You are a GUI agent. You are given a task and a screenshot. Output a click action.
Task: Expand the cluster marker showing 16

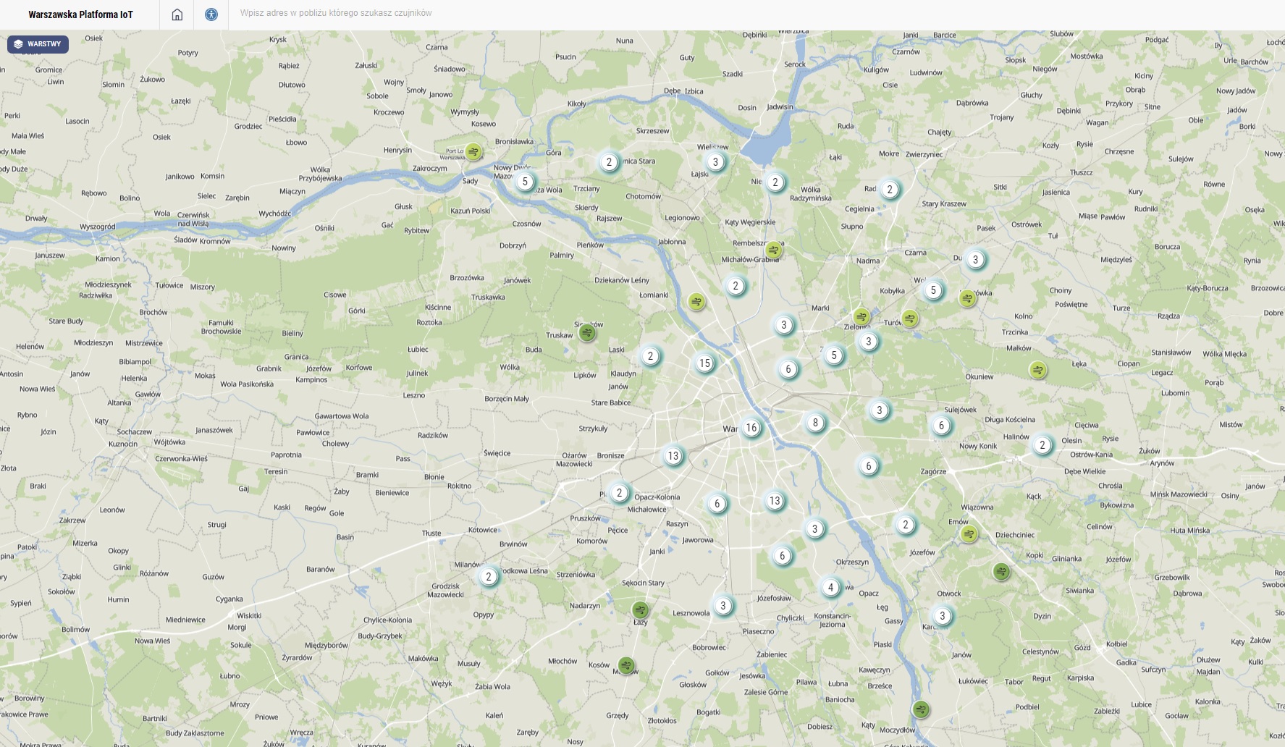tap(751, 428)
